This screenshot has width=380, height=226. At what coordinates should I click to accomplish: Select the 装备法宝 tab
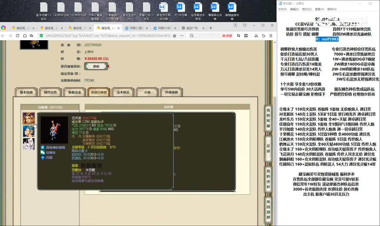click(75, 92)
